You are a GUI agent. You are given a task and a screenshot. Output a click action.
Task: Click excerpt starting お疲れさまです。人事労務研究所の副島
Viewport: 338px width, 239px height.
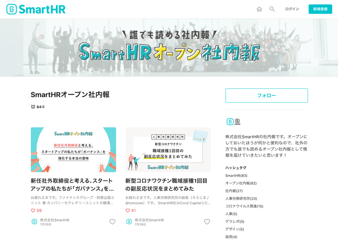(168, 200)
